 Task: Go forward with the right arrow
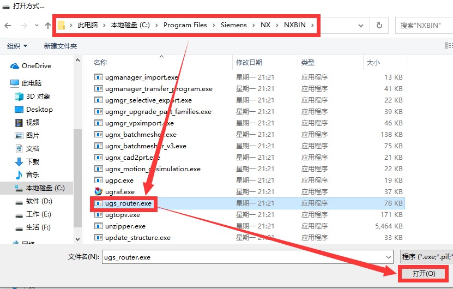(x=23, y=26)
